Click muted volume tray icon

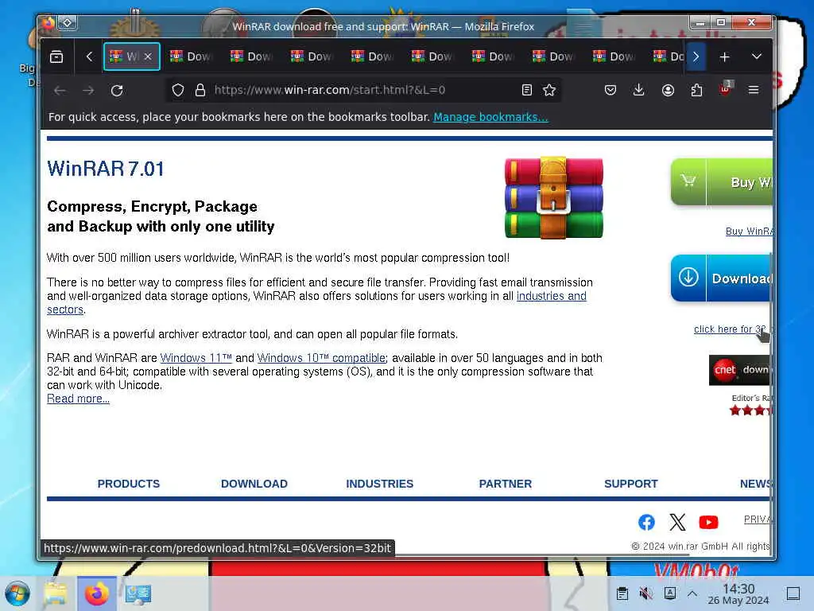coord(645,593)
